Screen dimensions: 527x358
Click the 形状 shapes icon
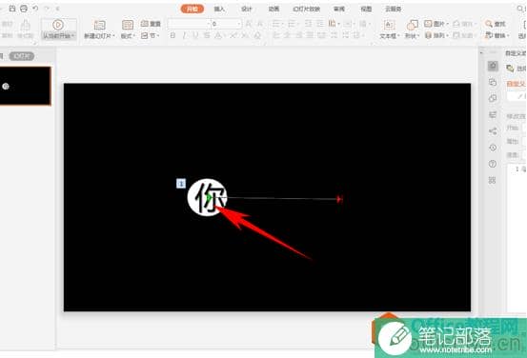tap(412, 25)
